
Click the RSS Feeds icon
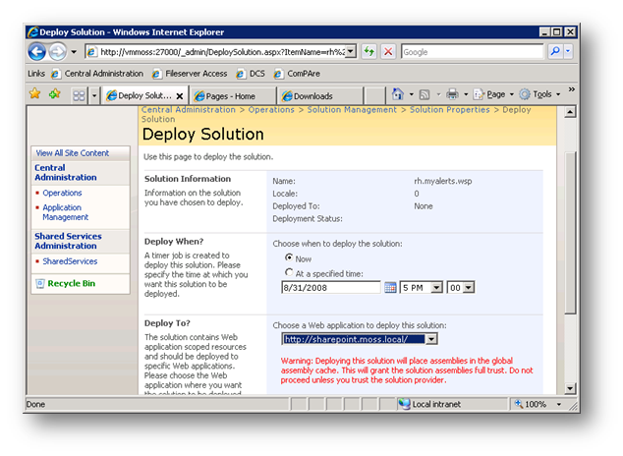point(425,94)
